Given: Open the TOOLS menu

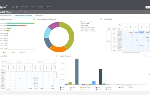Looking at the screenshot, I should point(32,7).
